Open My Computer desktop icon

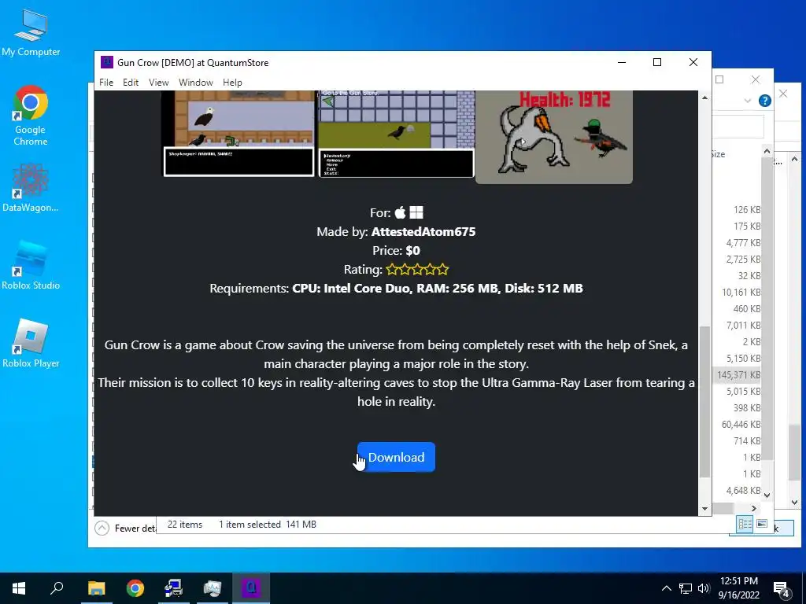[31, 32]
